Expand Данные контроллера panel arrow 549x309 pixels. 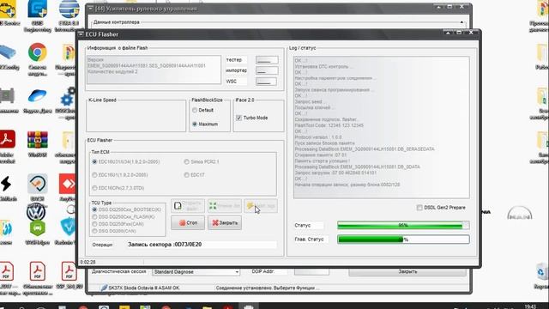pos(462,22)
